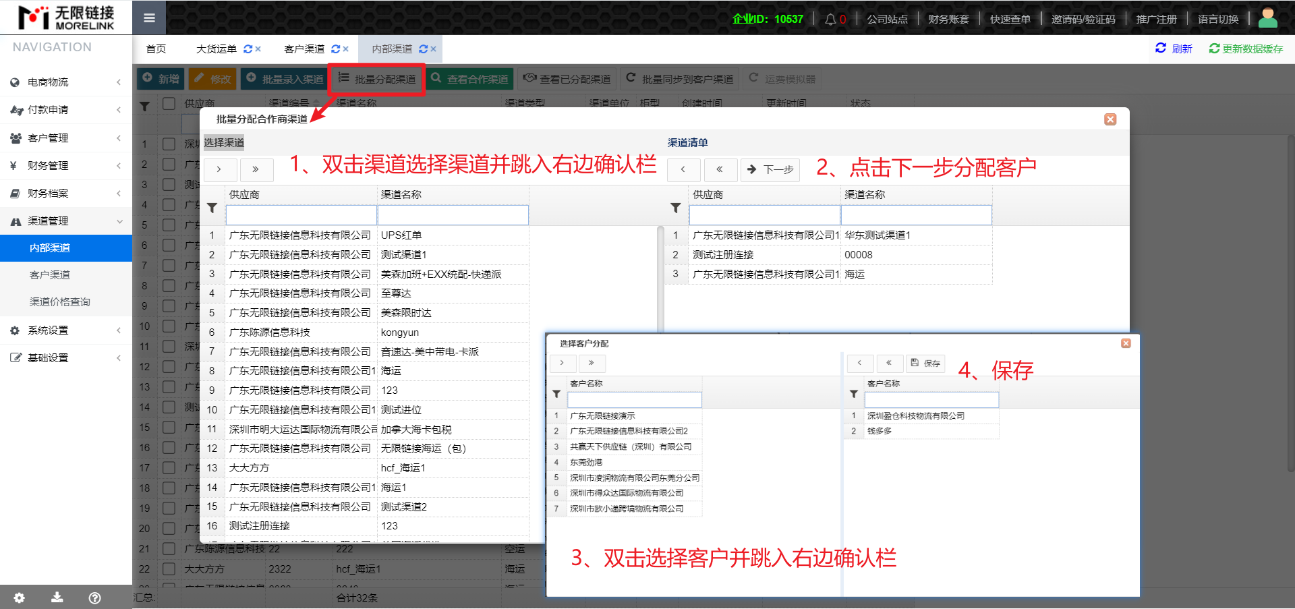Expand the 财务管理 sidebar menu
1295x609 pixels.
click(x=66, y=165)
